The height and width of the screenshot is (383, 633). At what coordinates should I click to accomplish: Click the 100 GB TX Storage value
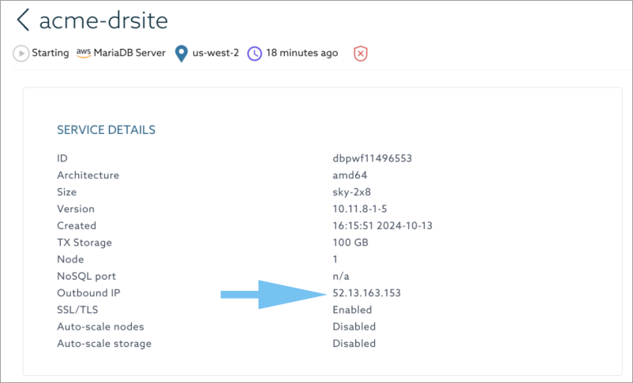[351, 243]
